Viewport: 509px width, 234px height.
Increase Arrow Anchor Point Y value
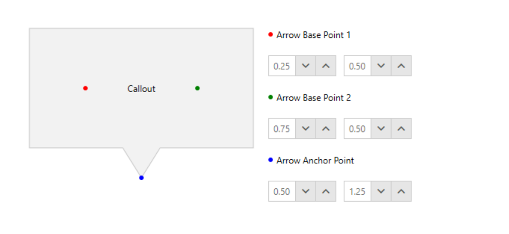pyautogui.click(x=401, y=191)
